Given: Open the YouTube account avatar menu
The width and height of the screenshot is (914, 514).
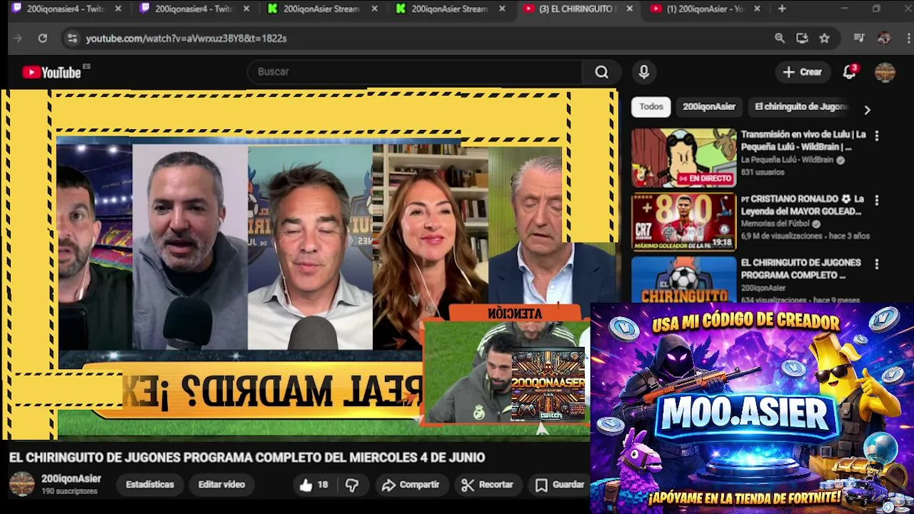Looking at the screenshot, I should point(885,72).
